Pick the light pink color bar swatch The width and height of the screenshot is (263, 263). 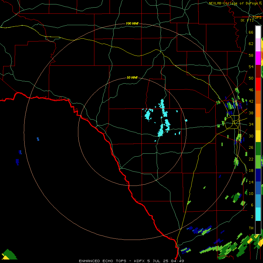coord(258,45)
